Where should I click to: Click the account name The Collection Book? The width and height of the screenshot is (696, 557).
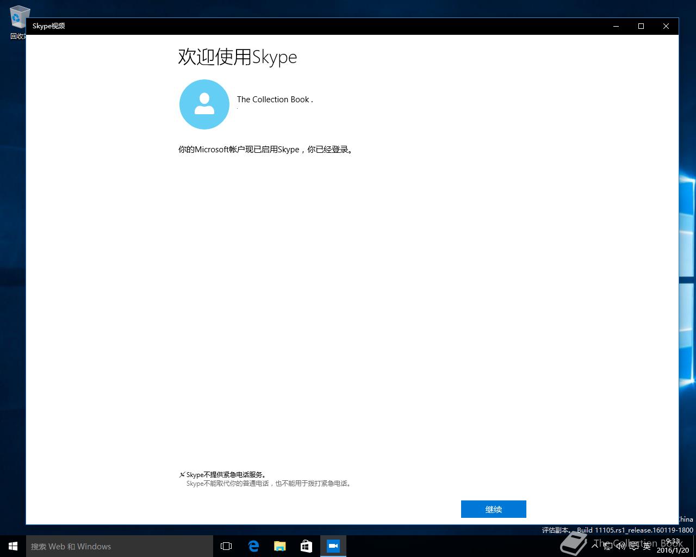coord(275,100)
